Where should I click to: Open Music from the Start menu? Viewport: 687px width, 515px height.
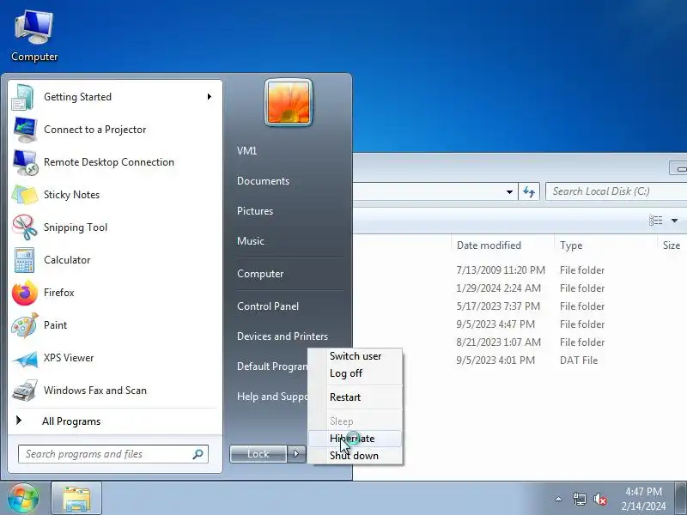251,241
